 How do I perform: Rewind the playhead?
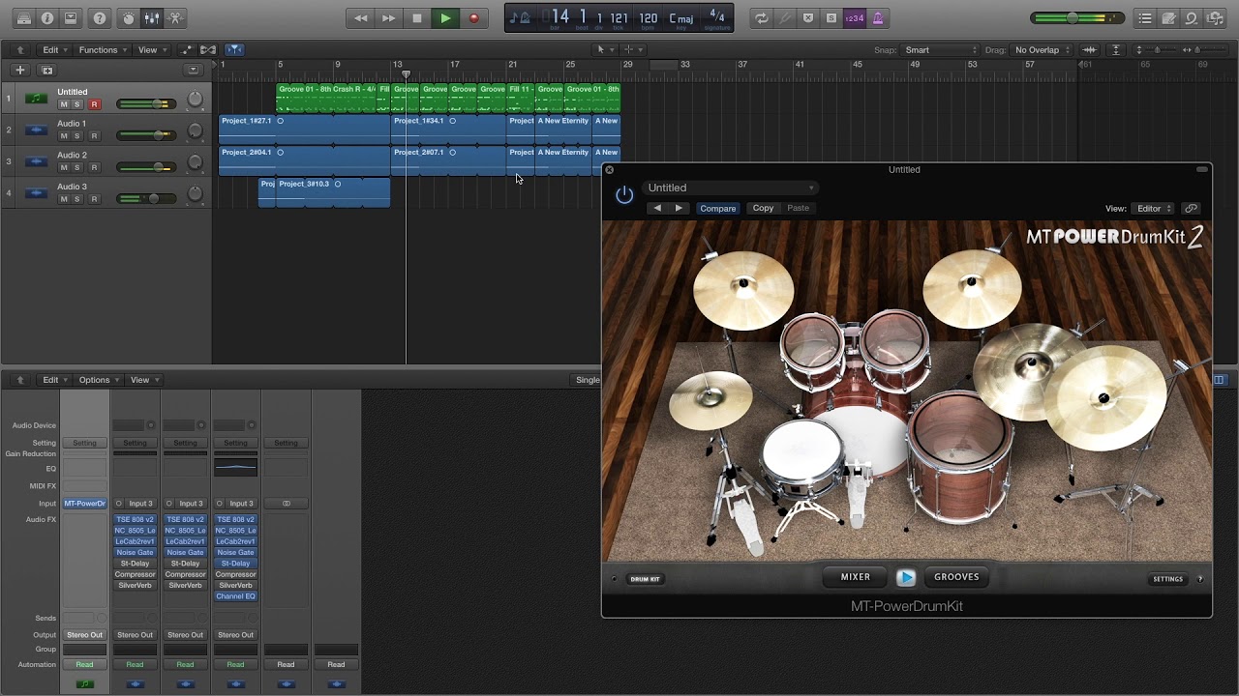click(361, 18)
